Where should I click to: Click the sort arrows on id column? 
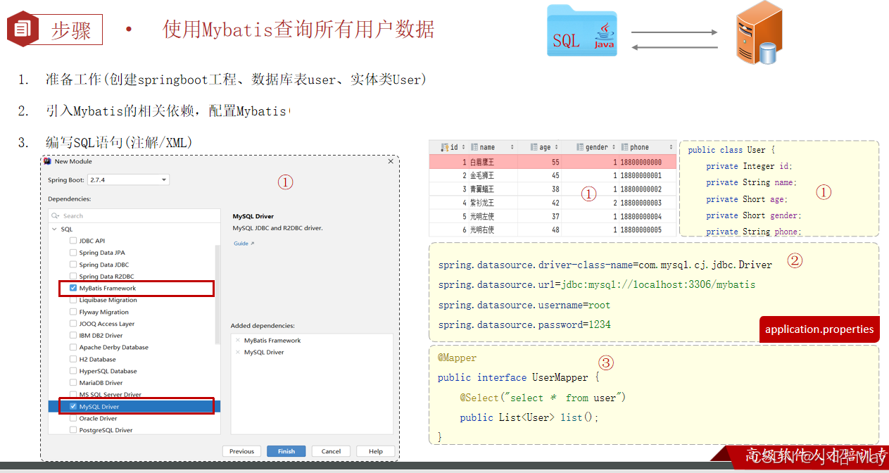[x=463, y=147]
